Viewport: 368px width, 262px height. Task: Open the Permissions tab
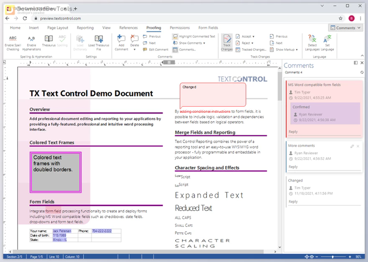pyautogui.click(x=180, y=27)
